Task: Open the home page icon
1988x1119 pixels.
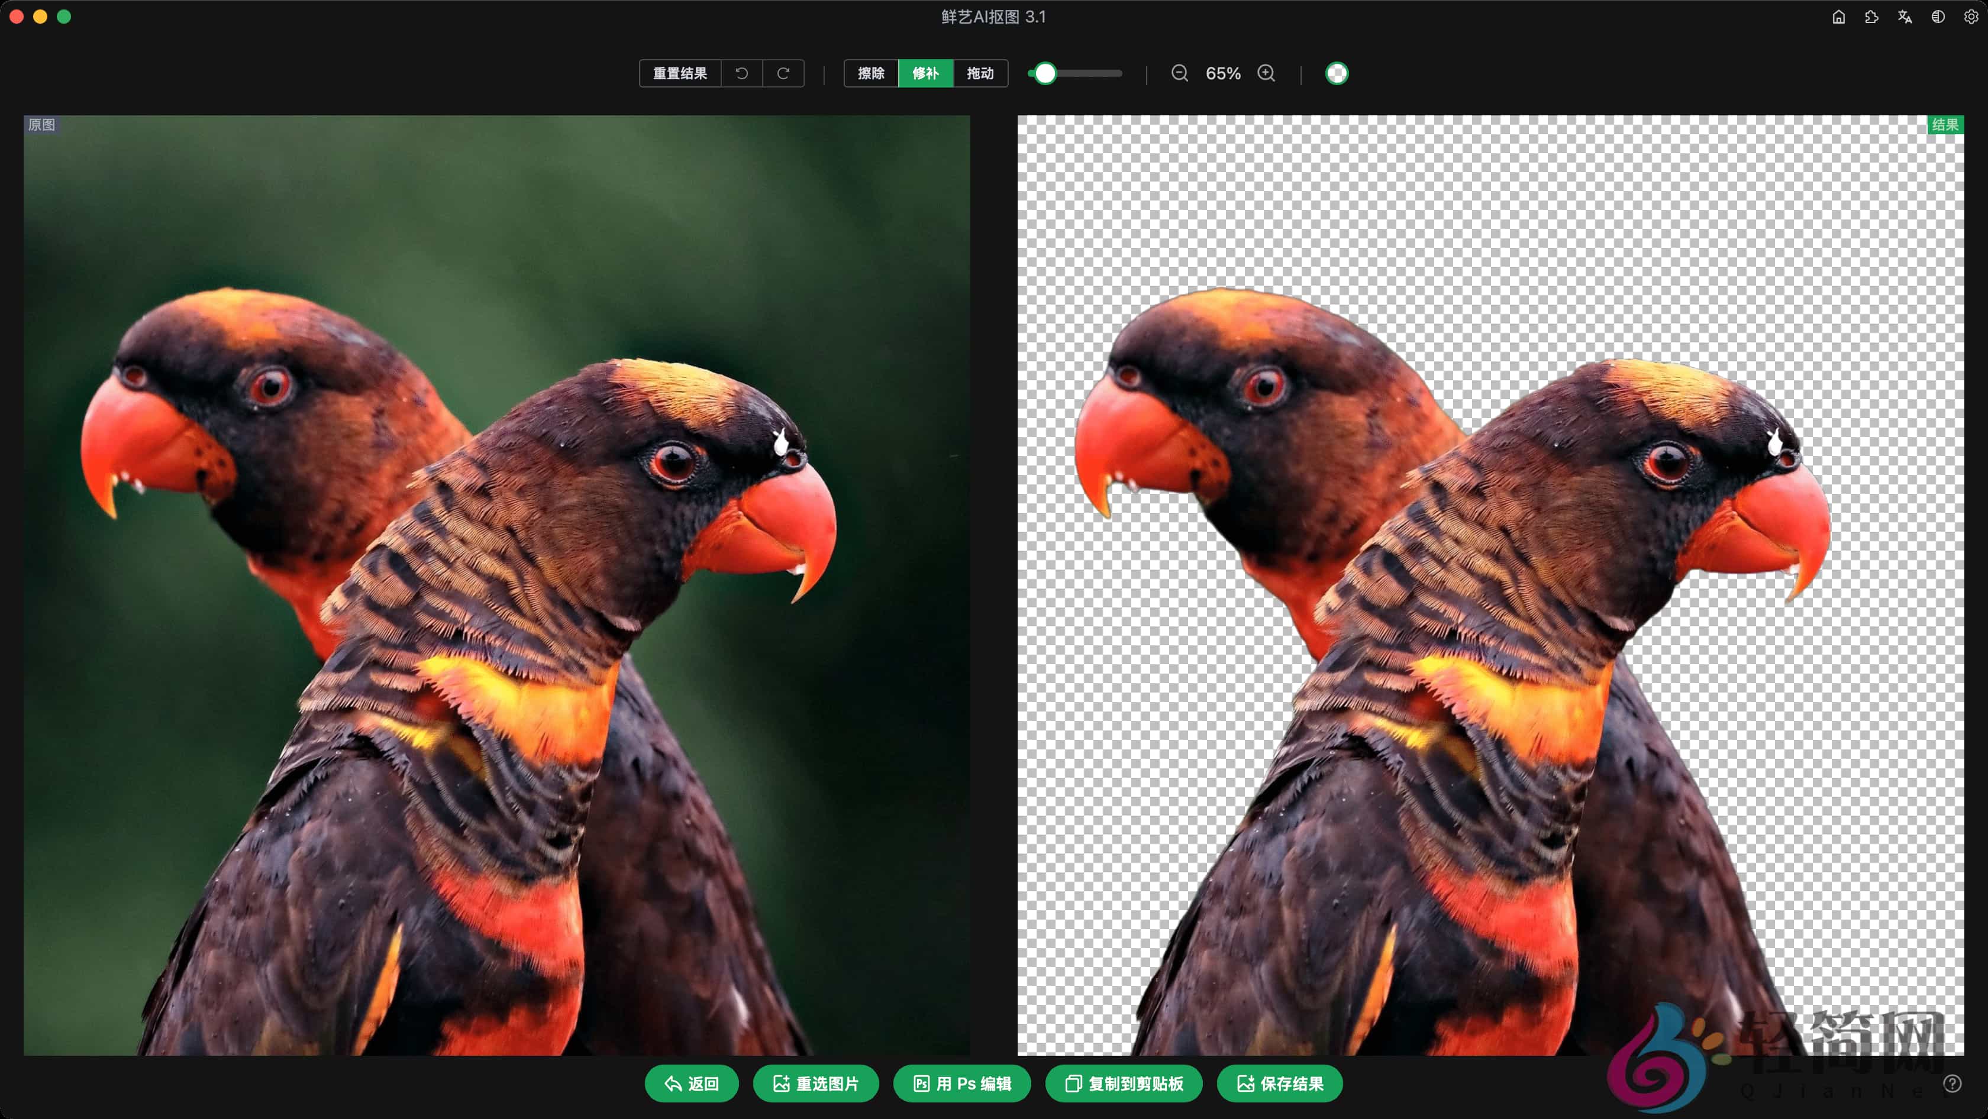Action: point(1838,17)
